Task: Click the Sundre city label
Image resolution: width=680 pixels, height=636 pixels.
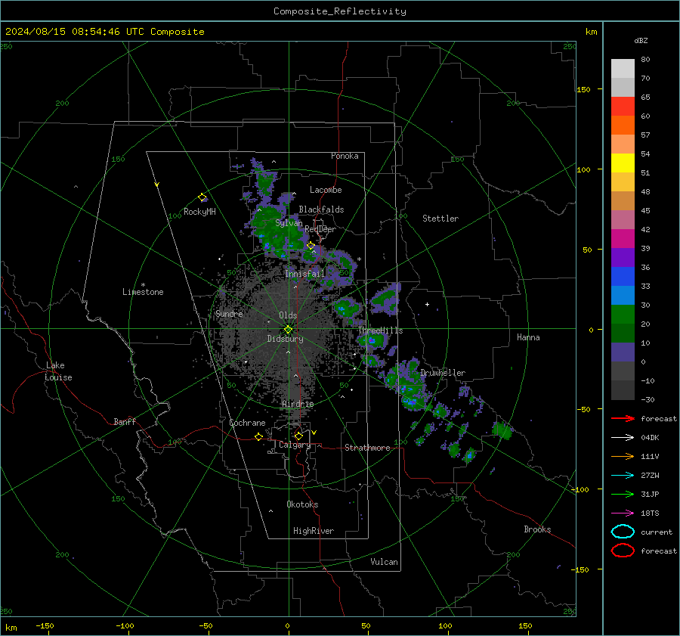Action: point(230,313)
